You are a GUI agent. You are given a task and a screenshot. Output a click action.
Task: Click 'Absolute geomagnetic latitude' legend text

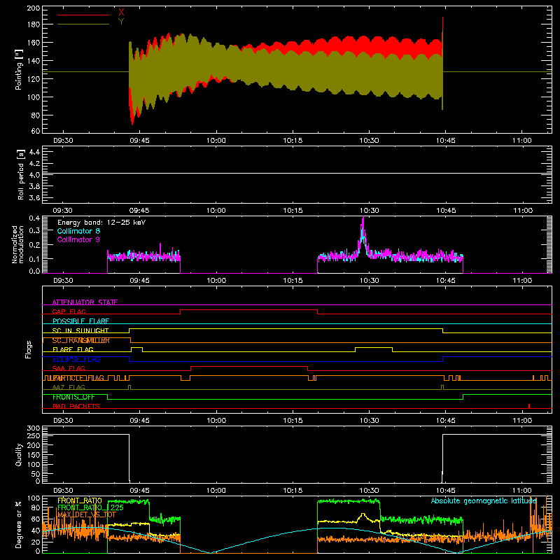coord(484,500)
